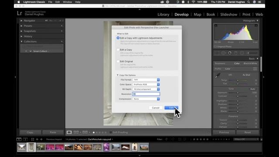Add a new preset with plus icon
This screenshot has height=157, width=279.
(62, 26)
